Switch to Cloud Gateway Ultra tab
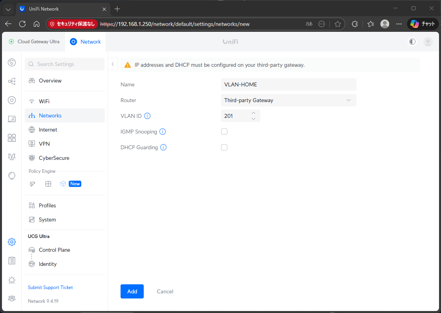The width and height of the screenshot is (441, 313). (x=34, y=42)
